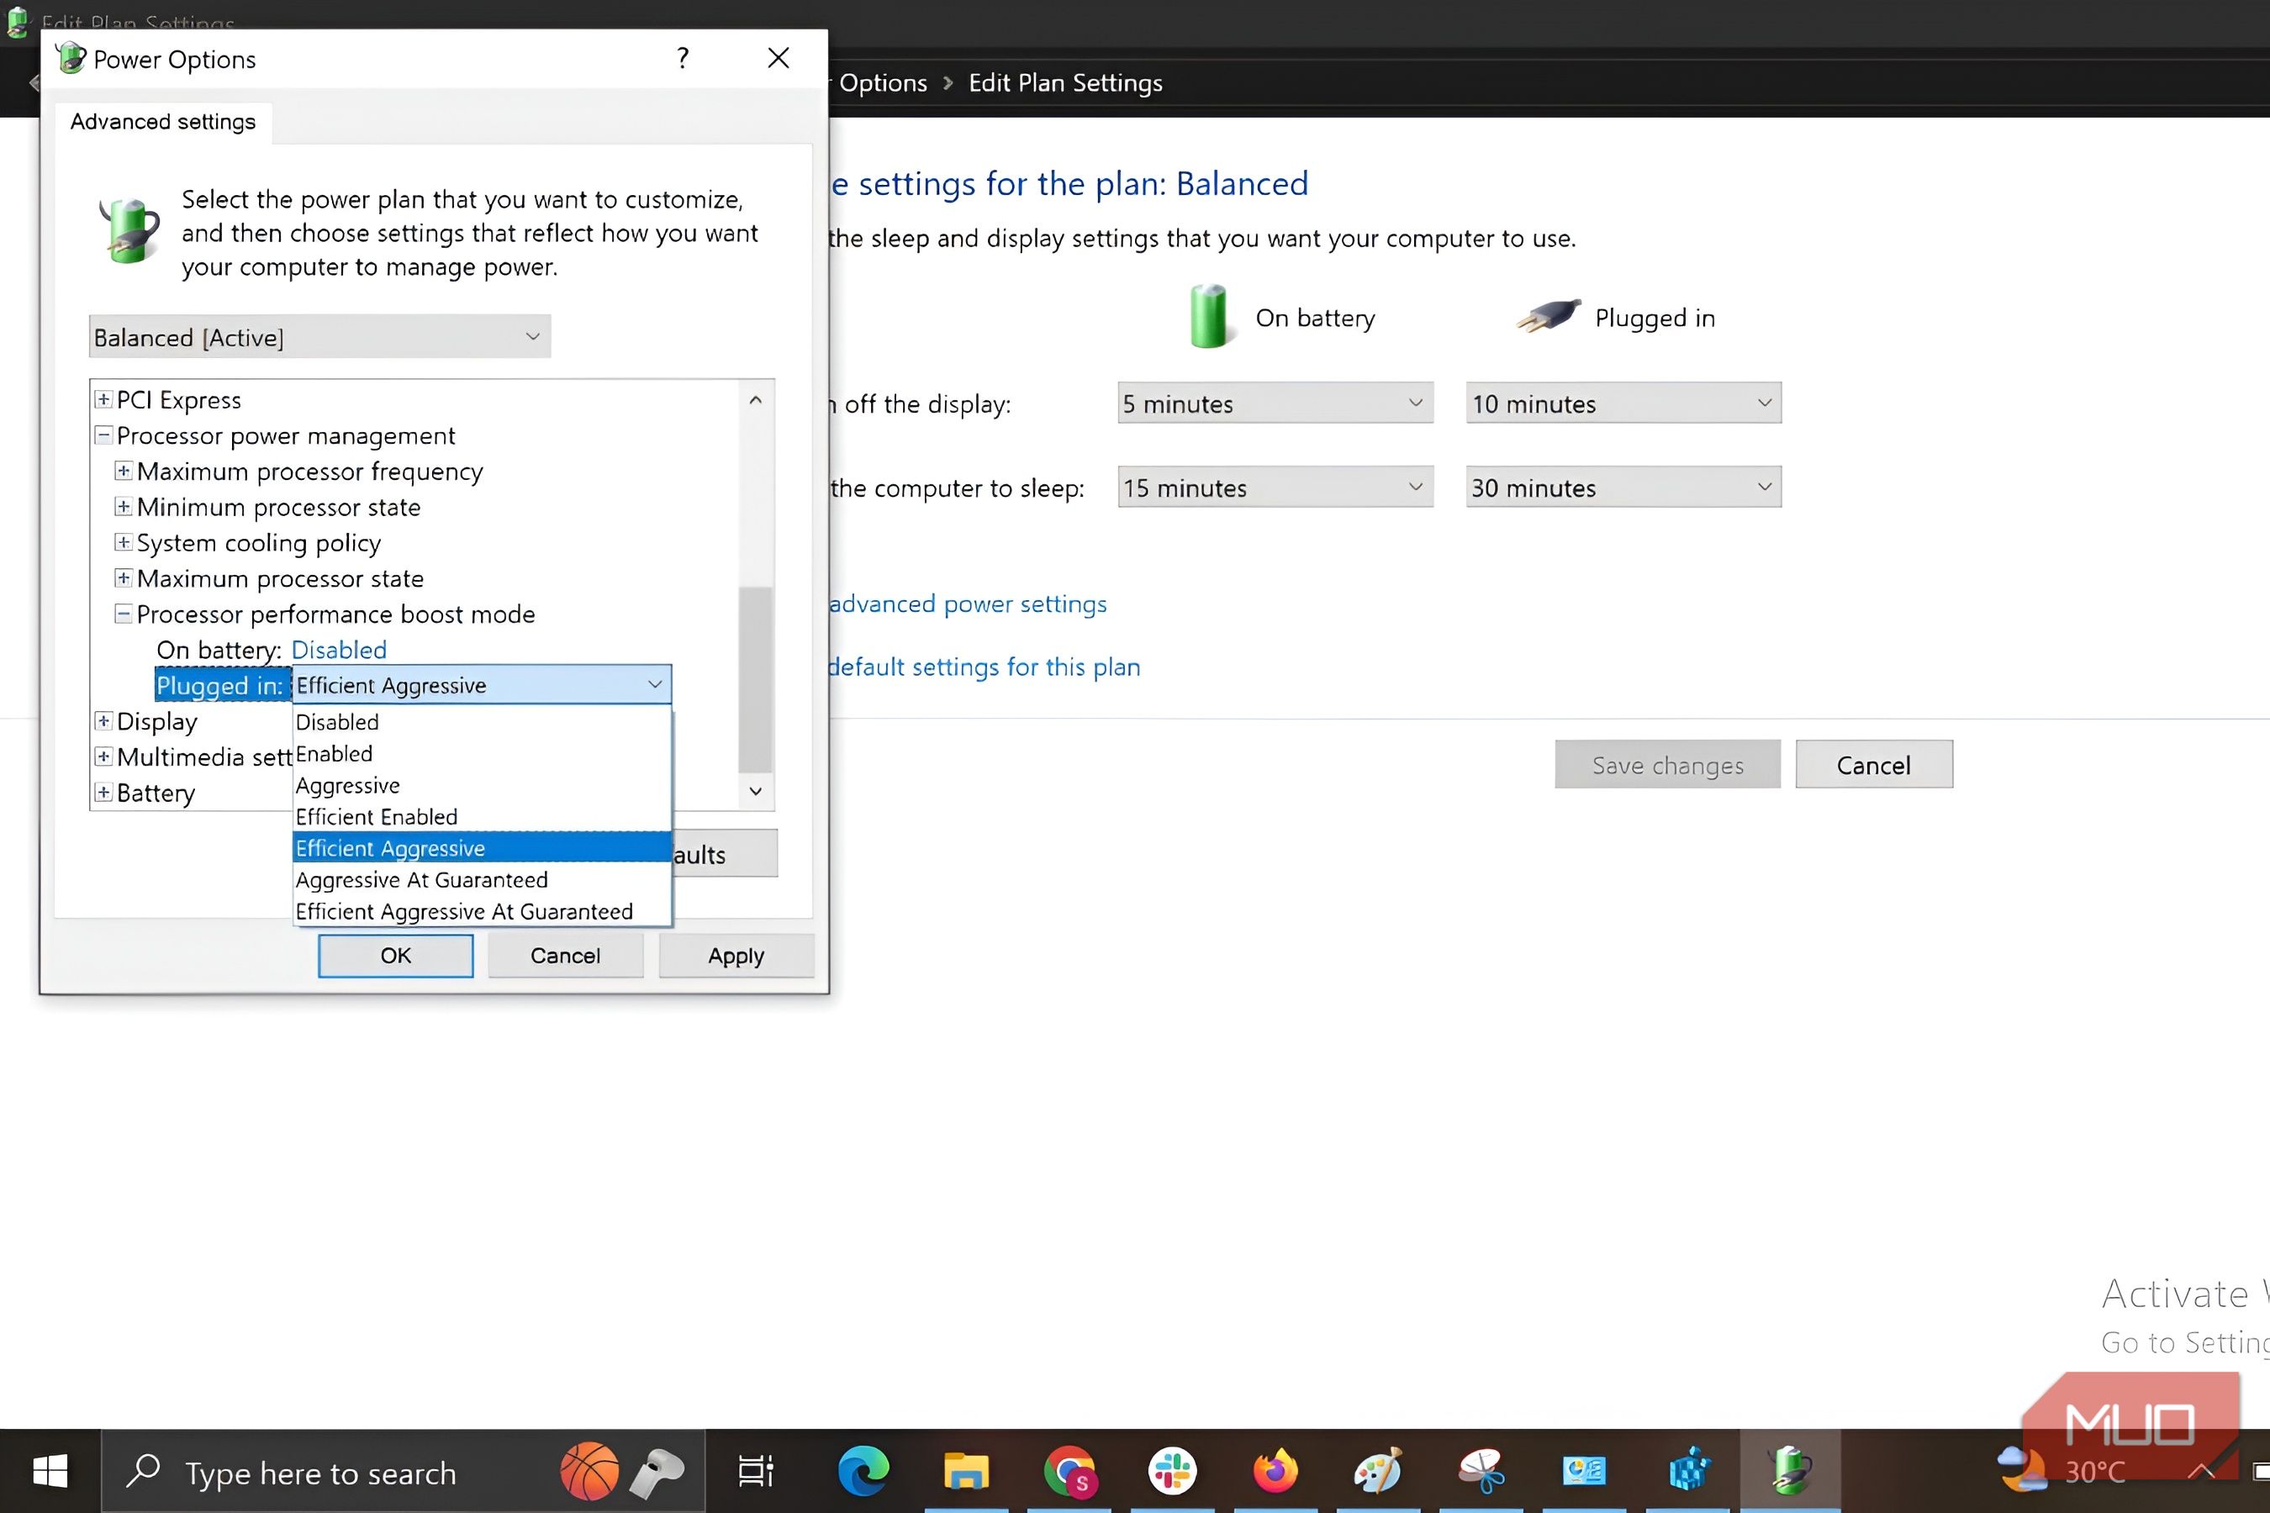The image size is (2270, 1513).
Task: Click the basketball search highlight icon
Action: tap(589, 1470)
